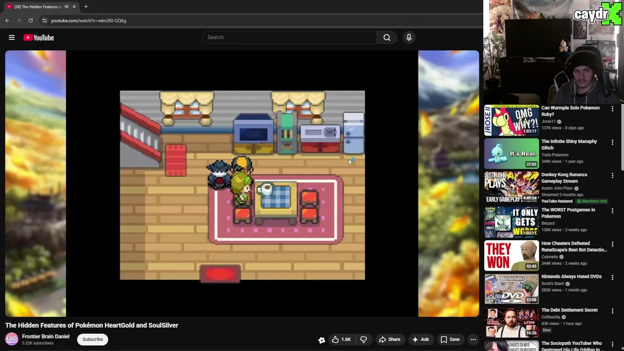Open The Infinite Shiny Manaphy Glitch thumbnail
Screen dimensions: 624x351
point(511,154)
